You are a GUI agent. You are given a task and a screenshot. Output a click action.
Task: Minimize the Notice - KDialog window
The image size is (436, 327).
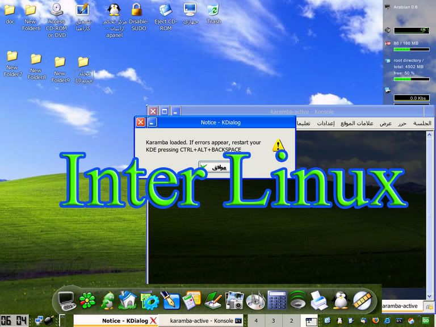(152, 122)
